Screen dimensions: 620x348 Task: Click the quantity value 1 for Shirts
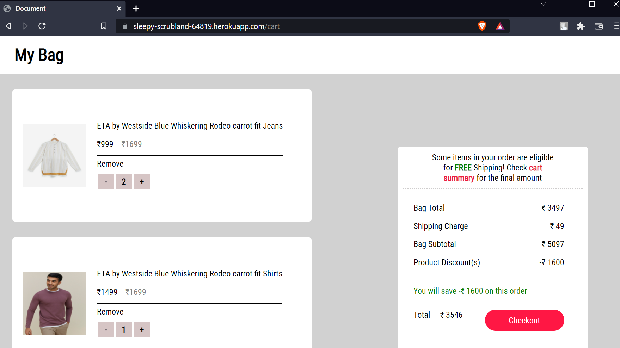pos(124,330)
